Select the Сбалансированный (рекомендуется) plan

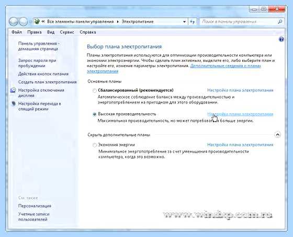click(95, 91)
